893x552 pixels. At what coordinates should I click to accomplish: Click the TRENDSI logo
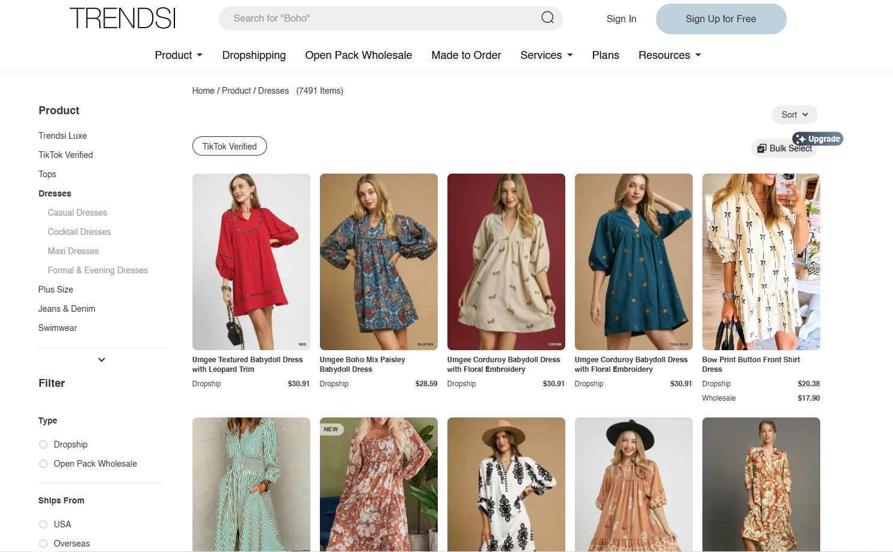pos(123,19)
